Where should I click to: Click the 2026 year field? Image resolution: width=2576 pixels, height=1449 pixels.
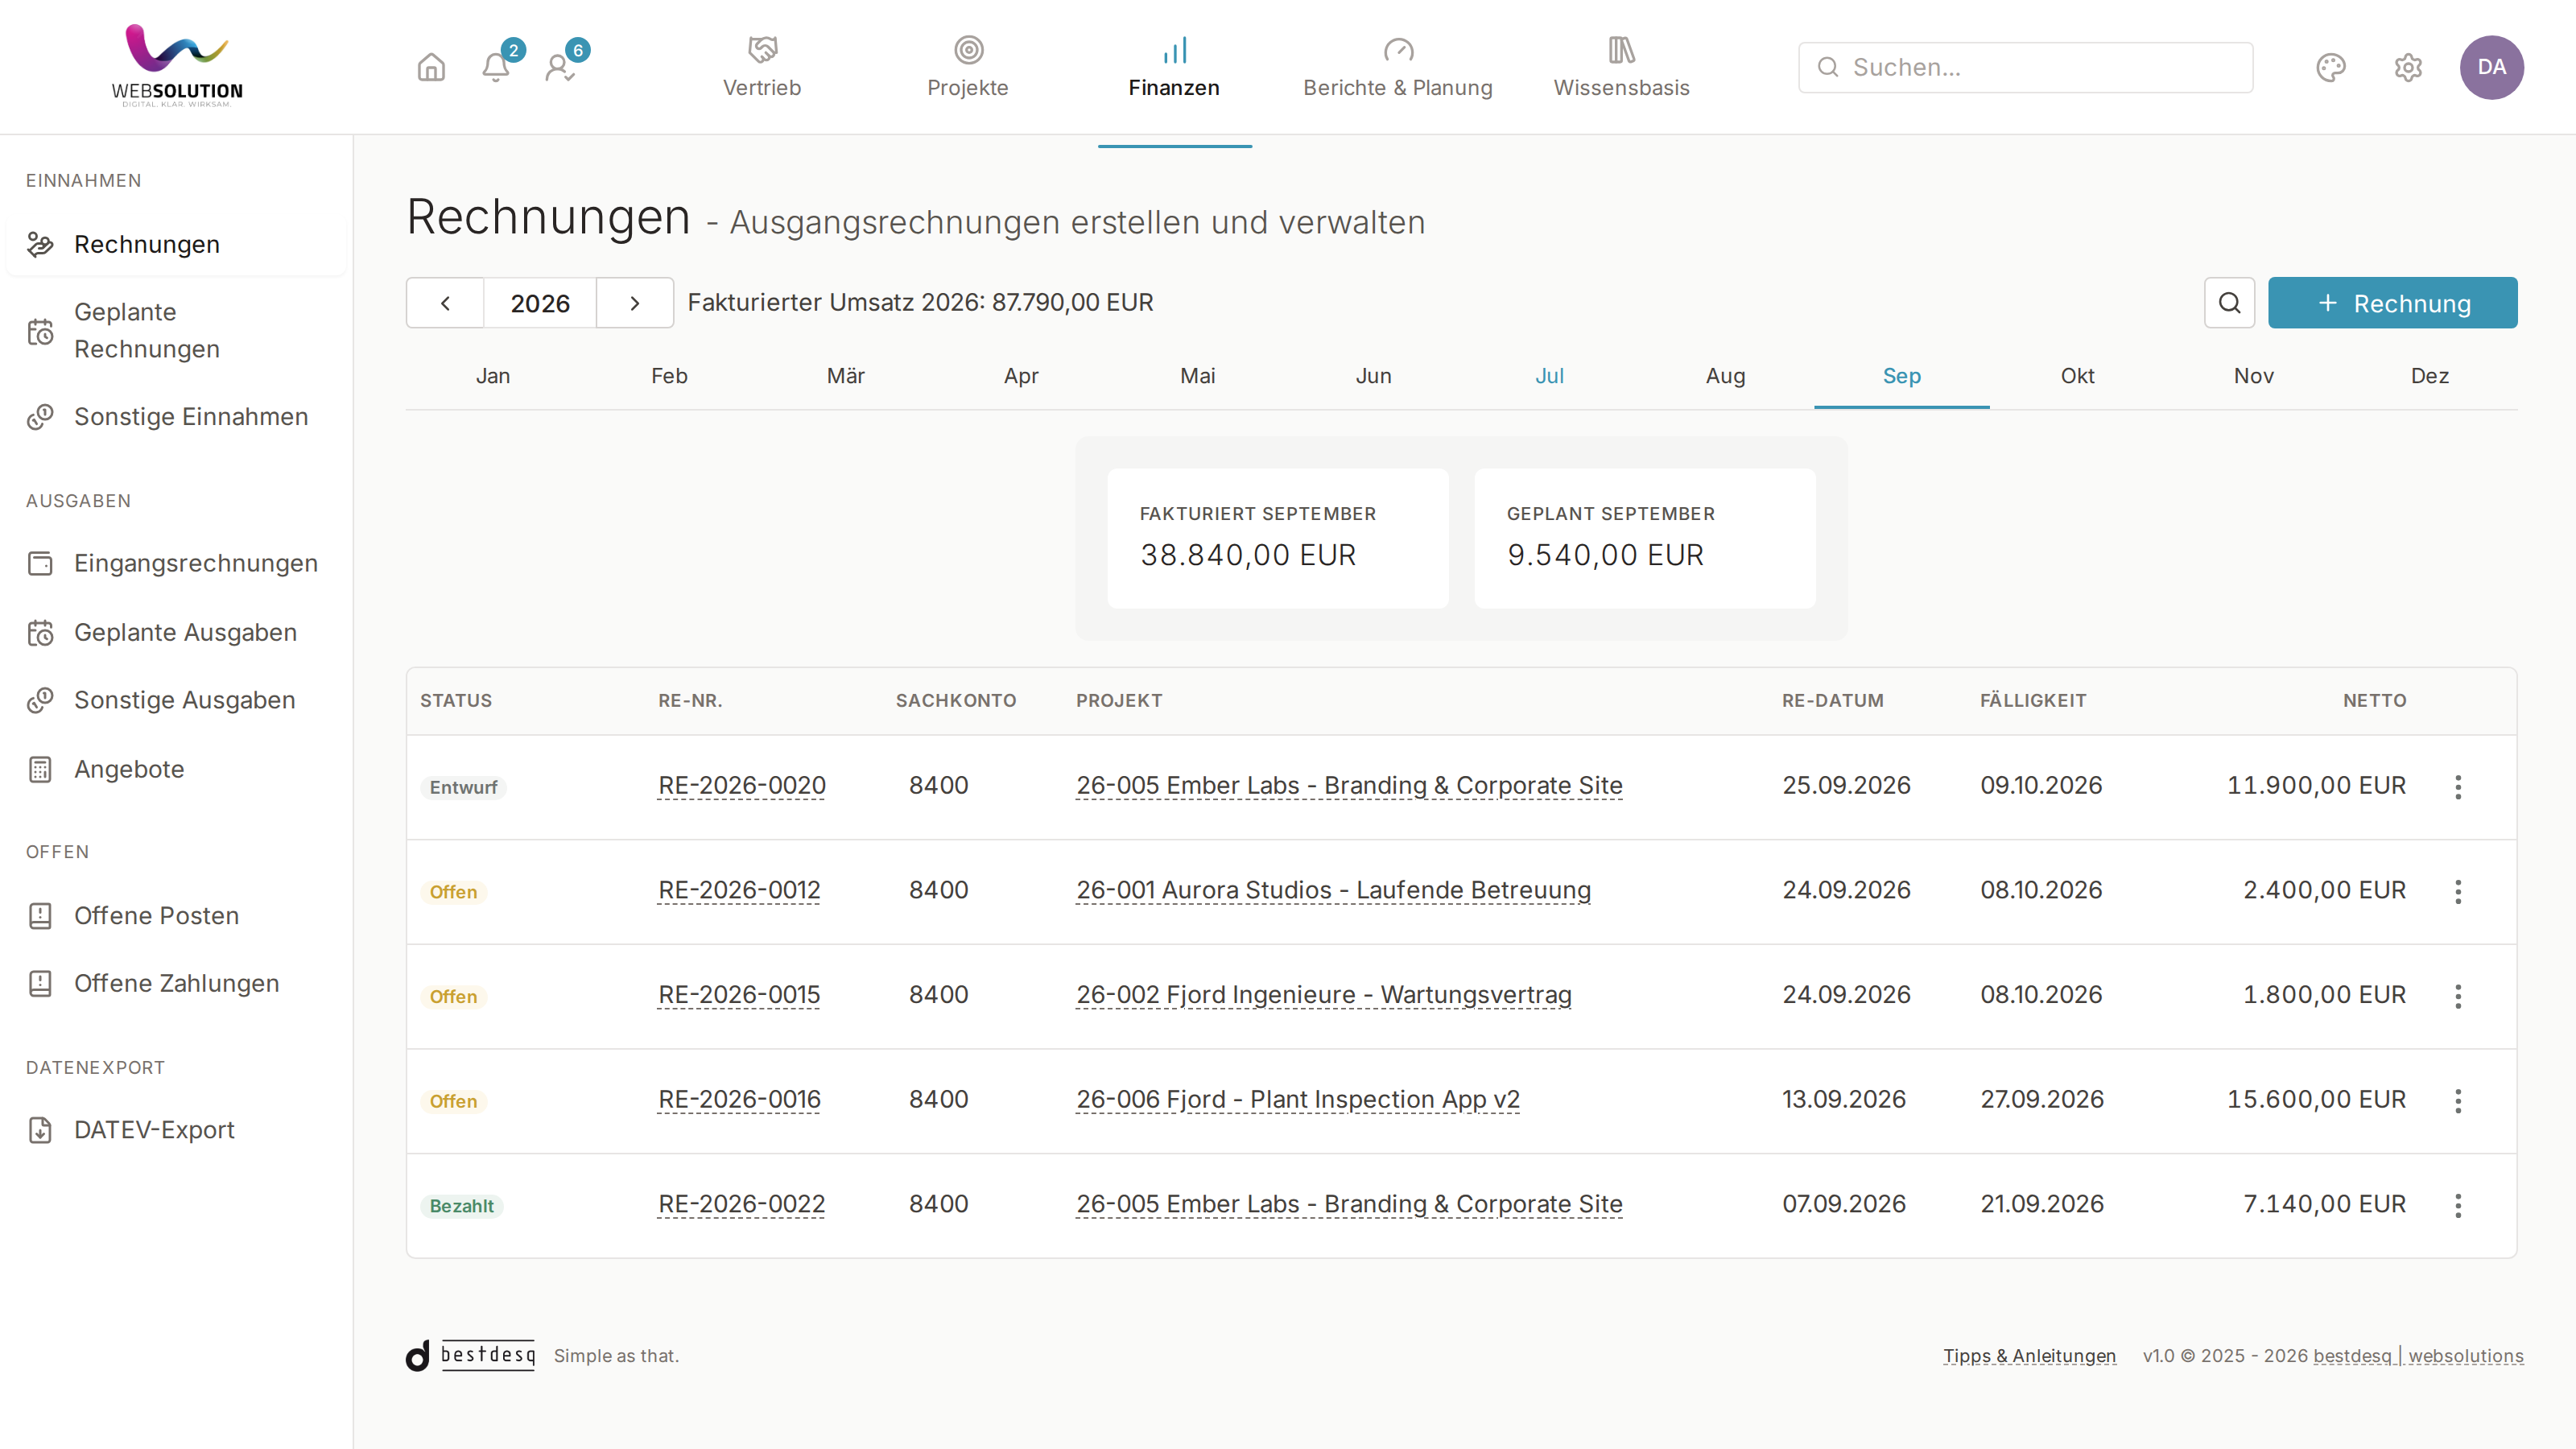coord(540,303)
